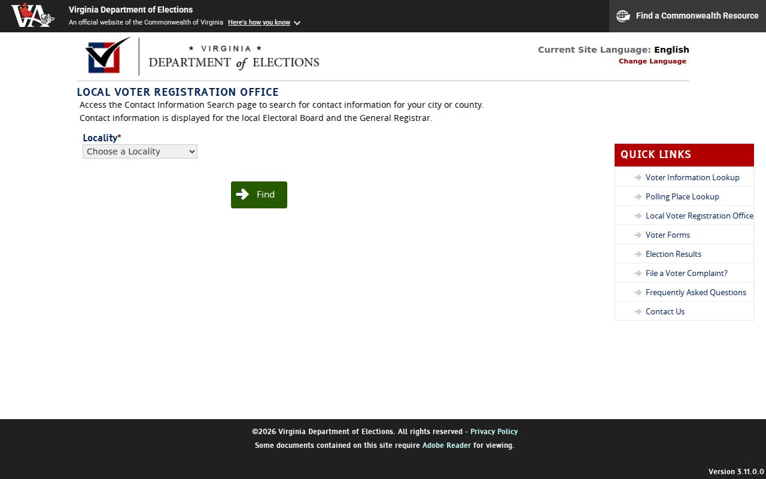Click the arrow icon beside Contact Us
The width and height of the screenshot is (766, 479).
pos(638,312)
